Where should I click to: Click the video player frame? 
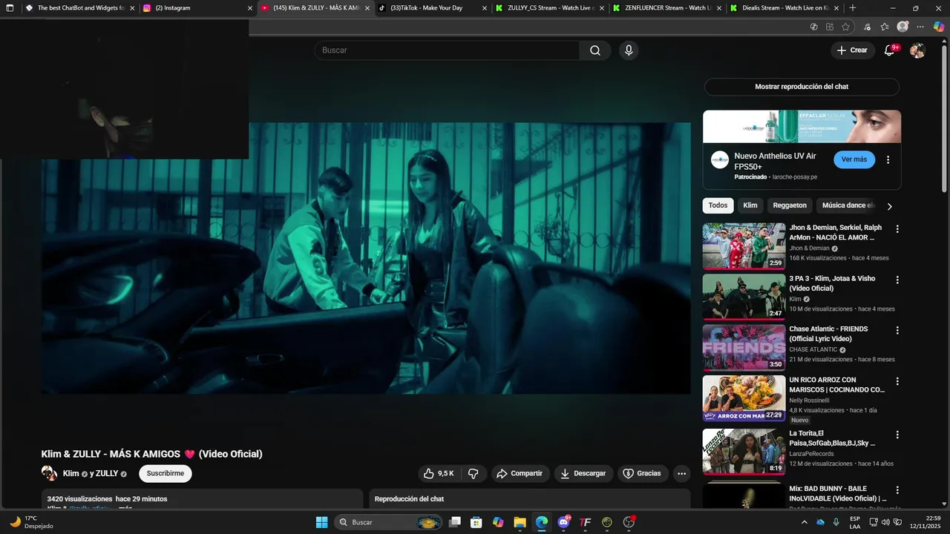coord(366,258)
